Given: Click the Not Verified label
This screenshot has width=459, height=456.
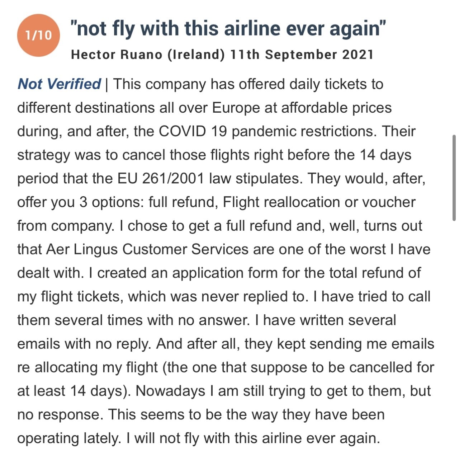Looking at the screenshot, I should pos(59,84).
